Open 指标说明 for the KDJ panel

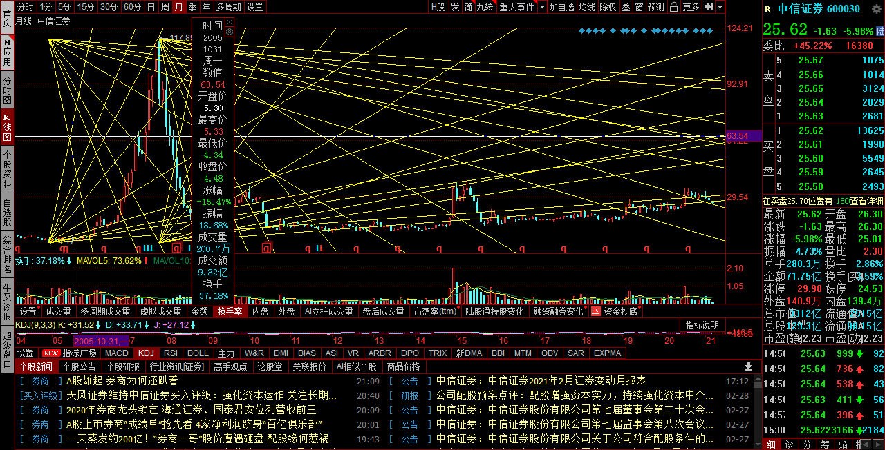702,325
